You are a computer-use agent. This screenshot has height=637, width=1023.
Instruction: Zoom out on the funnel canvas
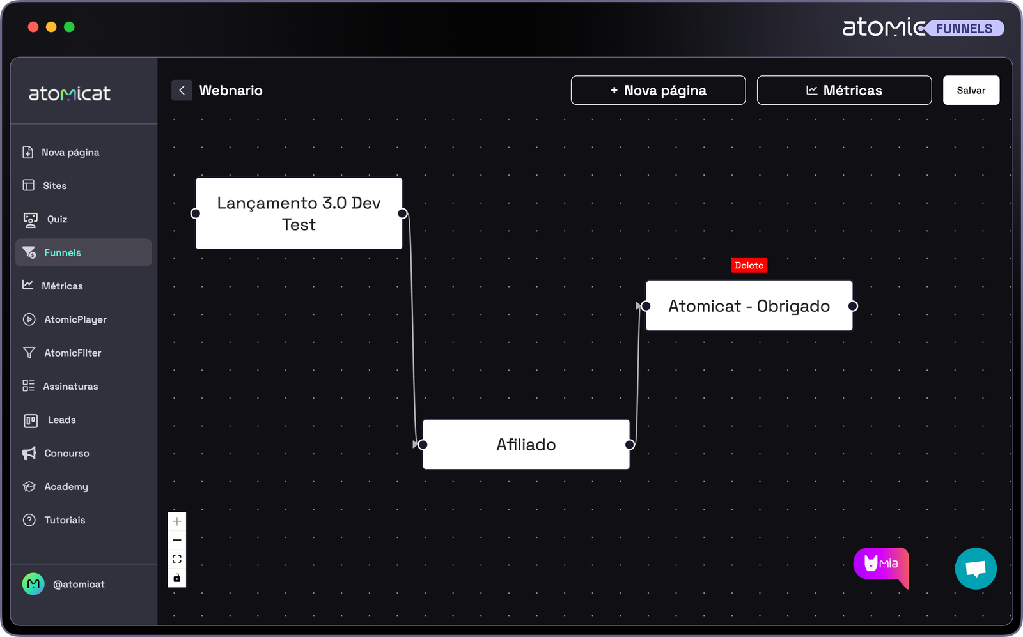point(177,541)
